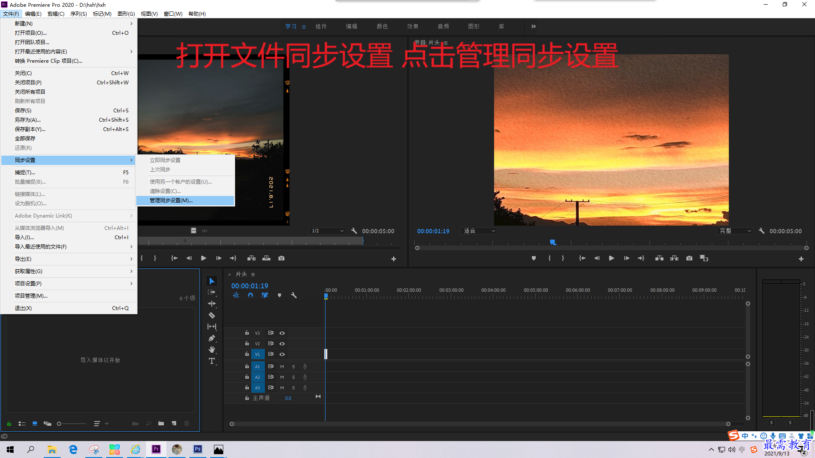Open source monitor 1/2 resolution dropdown
The height and width of the screenshot is (458, 815).
click(x=327, y=231)
